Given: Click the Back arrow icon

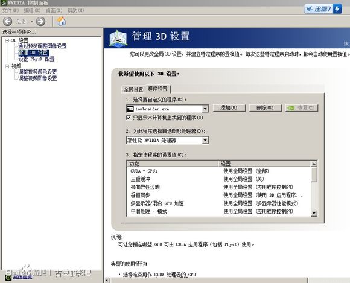Looking at the screenshot, I should click(8, 22).
